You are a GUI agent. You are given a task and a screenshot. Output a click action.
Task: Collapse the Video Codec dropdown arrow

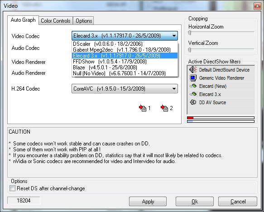(x=174, y=36)
